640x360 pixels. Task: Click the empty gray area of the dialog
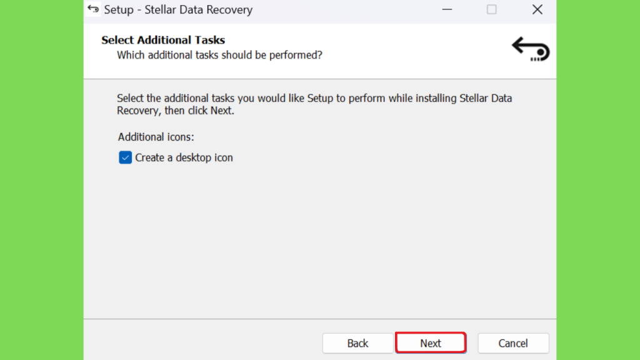(x=319, y=241)
